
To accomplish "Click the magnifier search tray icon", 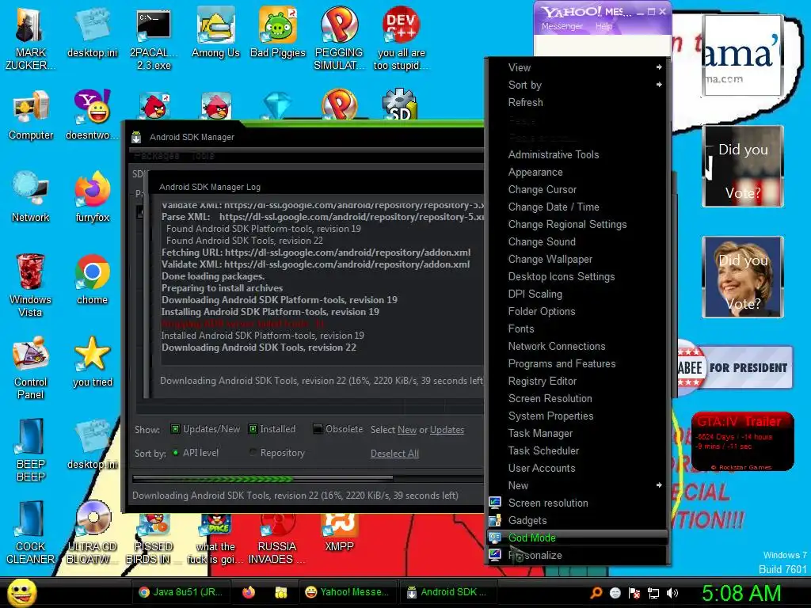I will coord(596,593).
